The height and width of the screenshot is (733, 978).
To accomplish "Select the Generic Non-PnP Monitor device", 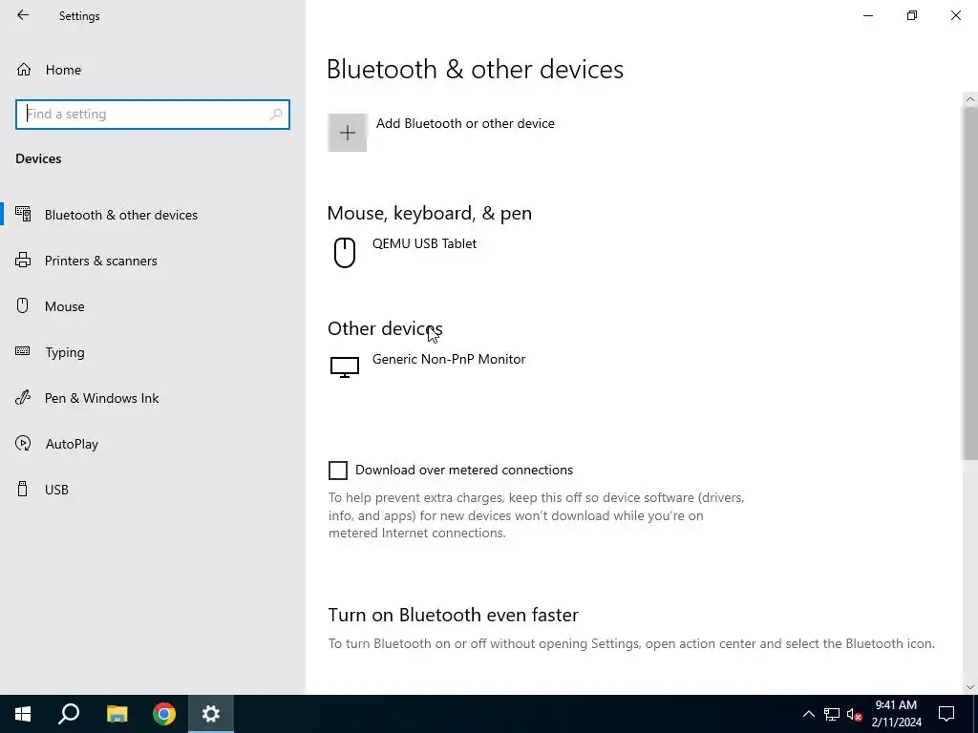I will pos(449,359).
